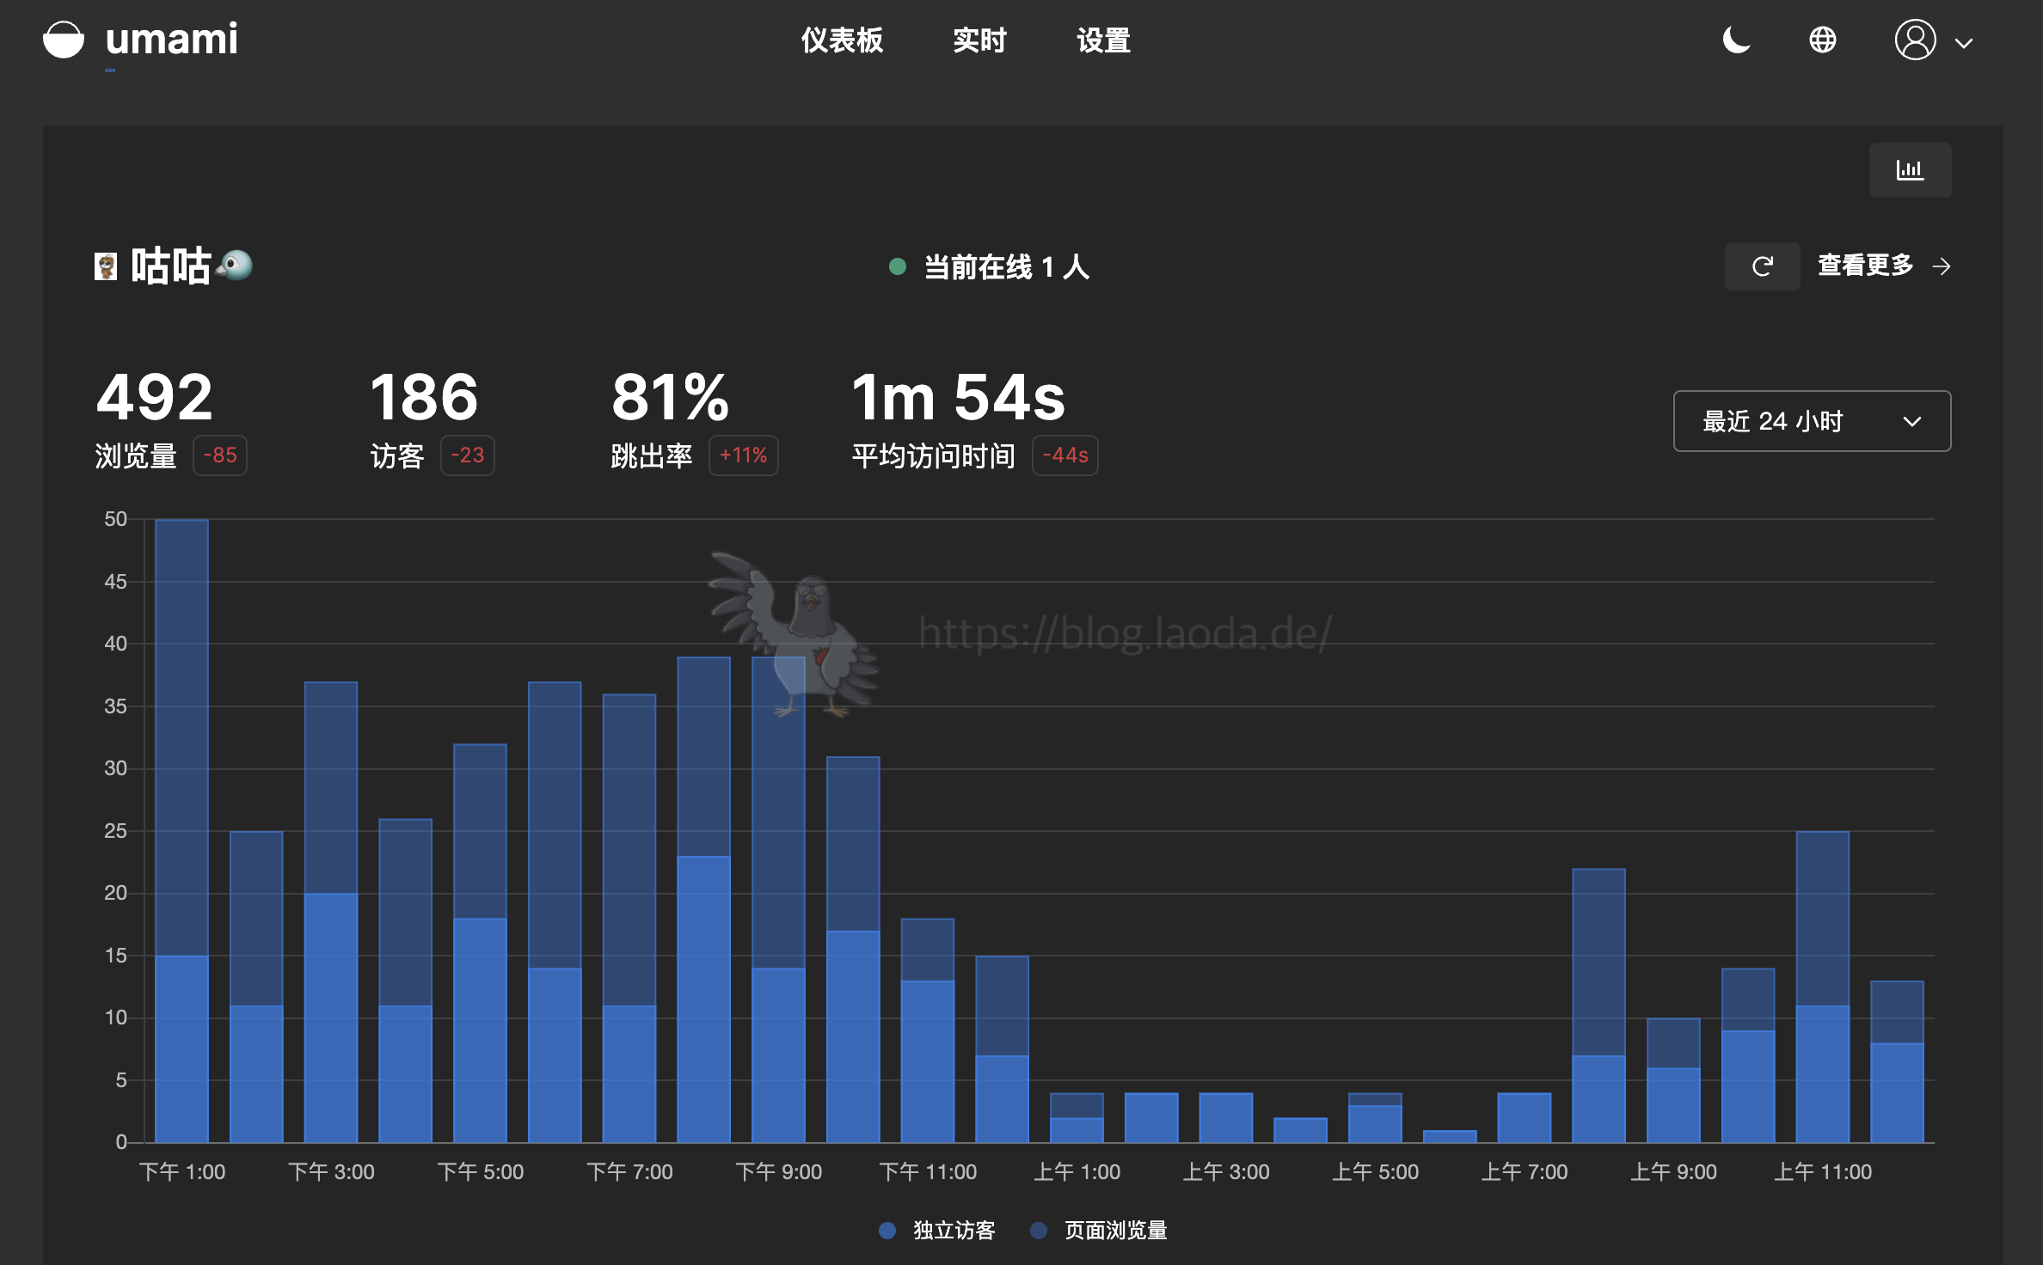Viewport: 2043px width, 1265px height.
Task: Open the user profile avatar icon
Action: (1915, 40)
